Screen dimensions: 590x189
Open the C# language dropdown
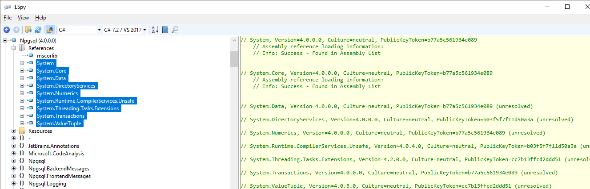tap(80, 30)
